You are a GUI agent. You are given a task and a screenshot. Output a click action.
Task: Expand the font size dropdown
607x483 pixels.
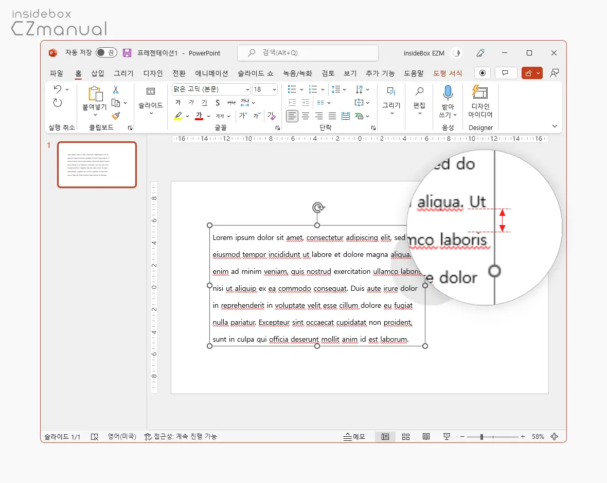(274, 89)
